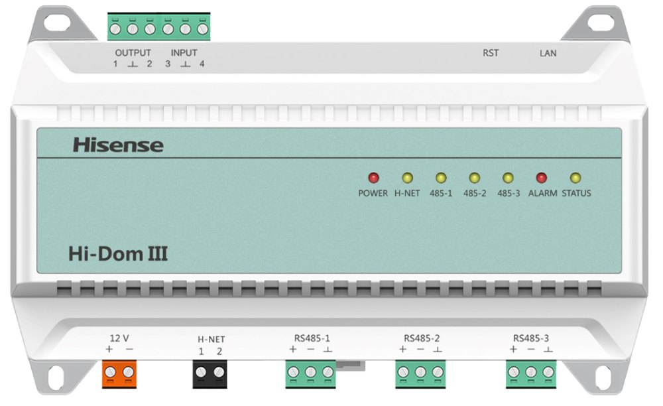
Task: Click RS485-2 ground terminal screw
Action: click(x=438, y=372)
